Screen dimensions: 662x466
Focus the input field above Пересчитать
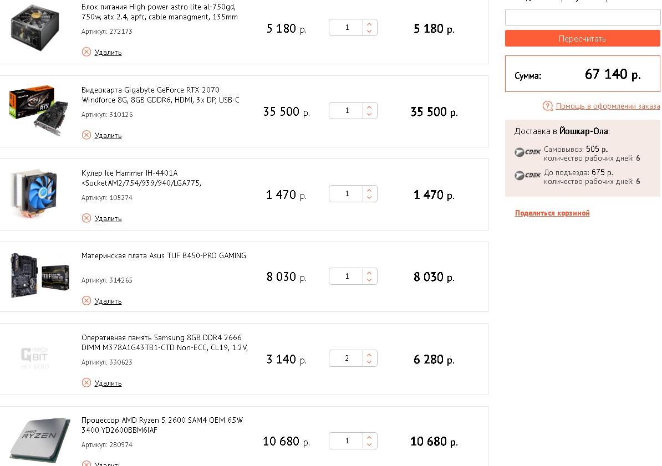point(582,17)
